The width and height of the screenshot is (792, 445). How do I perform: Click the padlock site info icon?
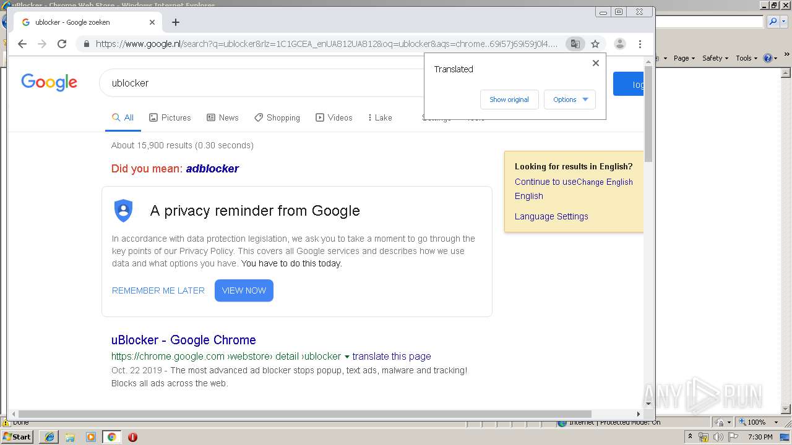86,44
